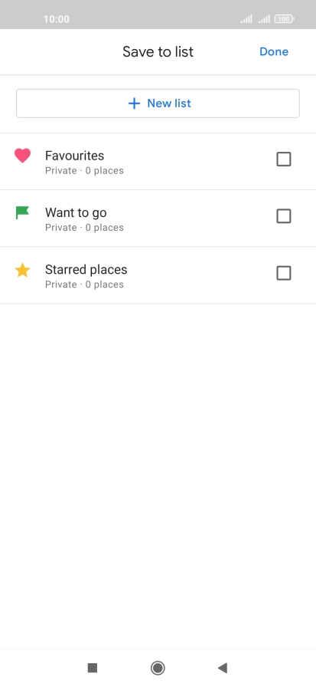The width and height of the screenshot is (316, 687).
Task: Select the Starred places list name
Action: pos(86,270)
